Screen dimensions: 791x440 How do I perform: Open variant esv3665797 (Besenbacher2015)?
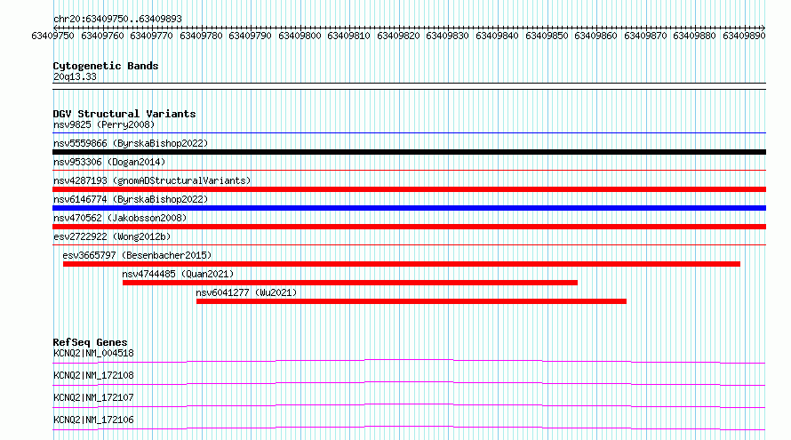click(x=137, y=255)
